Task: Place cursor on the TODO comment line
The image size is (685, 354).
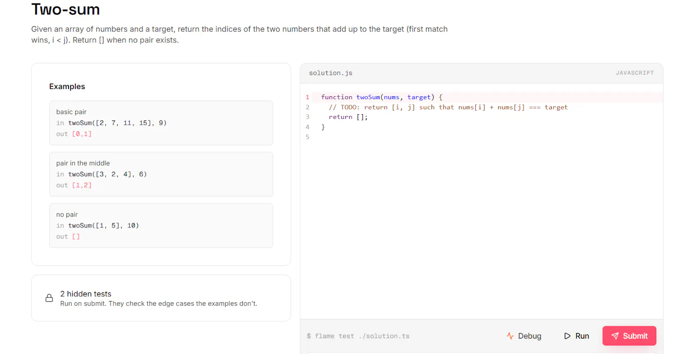Action: [448, 107]
